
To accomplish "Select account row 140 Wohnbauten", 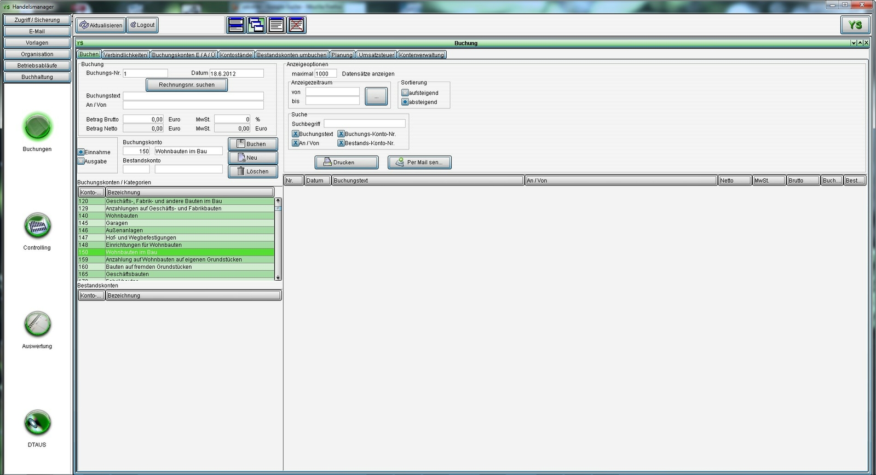I will tap(176, 216).
